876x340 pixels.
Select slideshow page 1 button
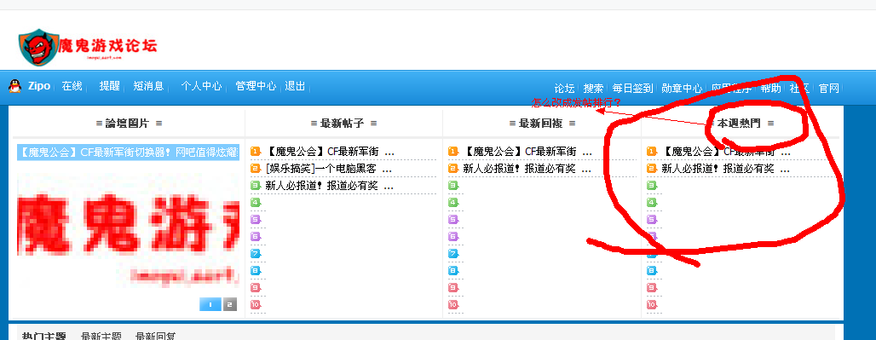210,304
